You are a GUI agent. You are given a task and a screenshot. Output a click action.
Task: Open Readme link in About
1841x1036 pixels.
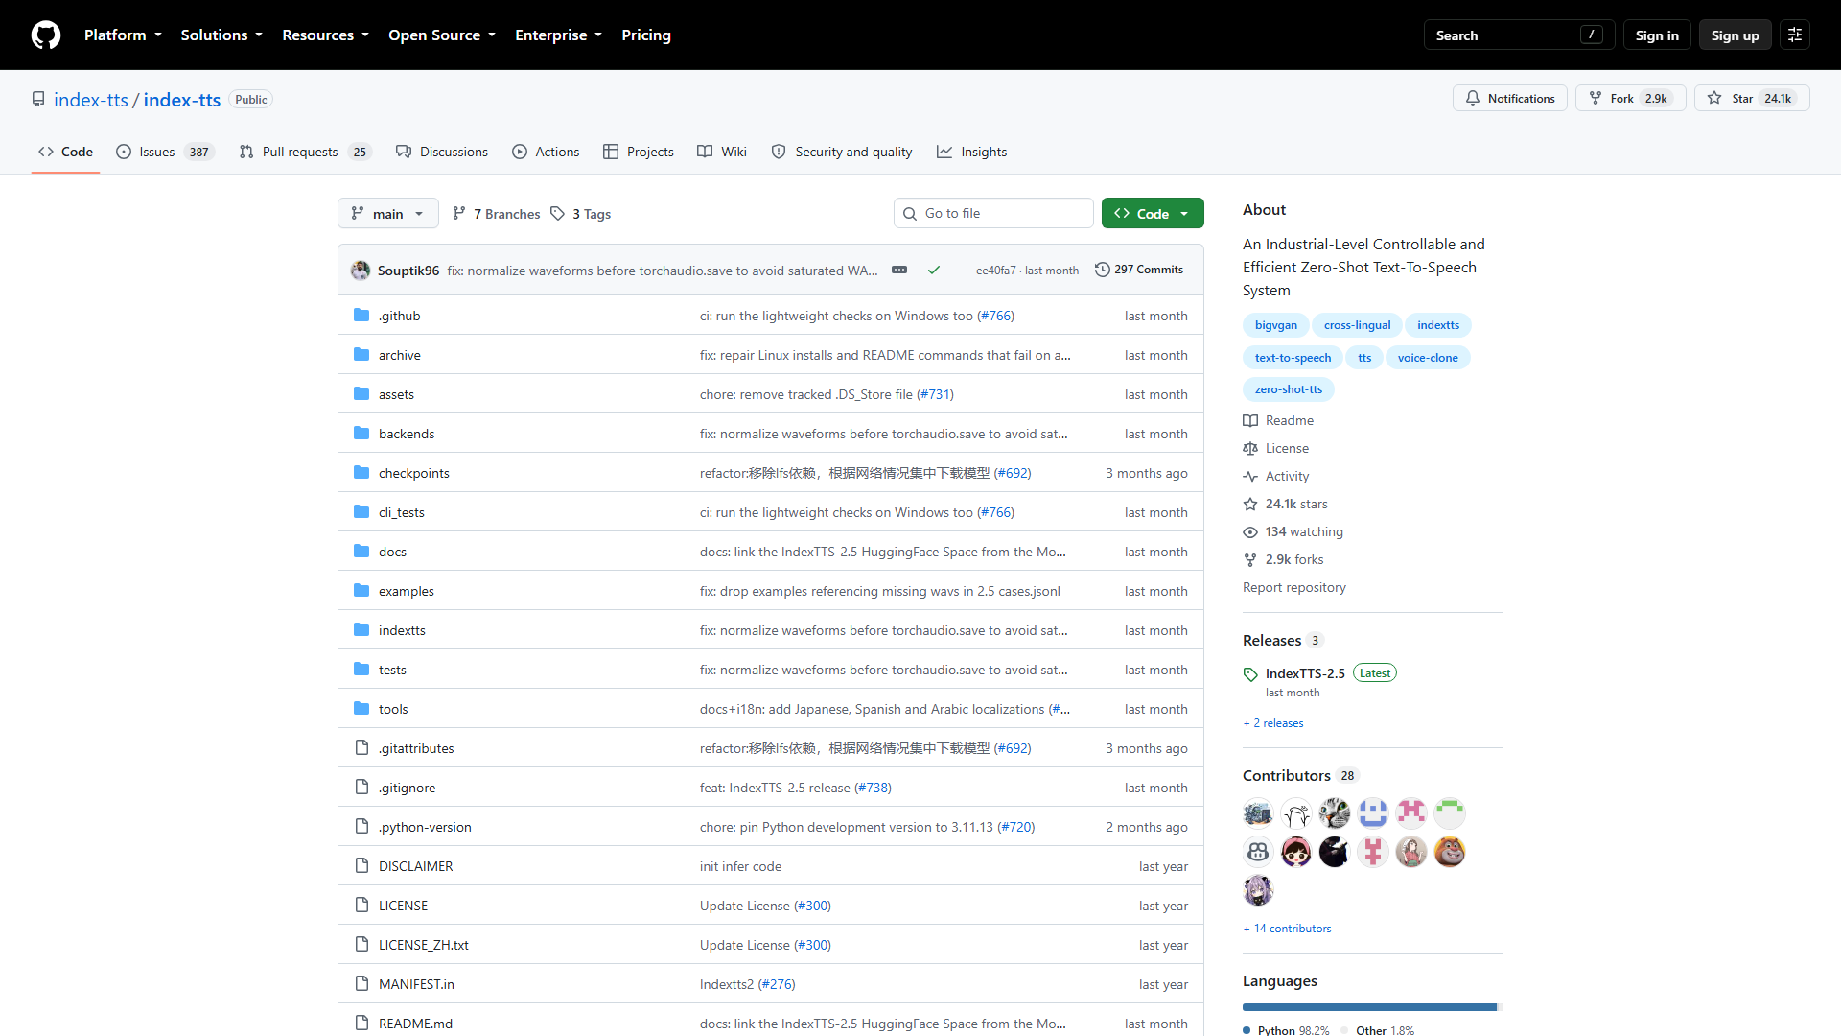click(x=1278, y=421)
